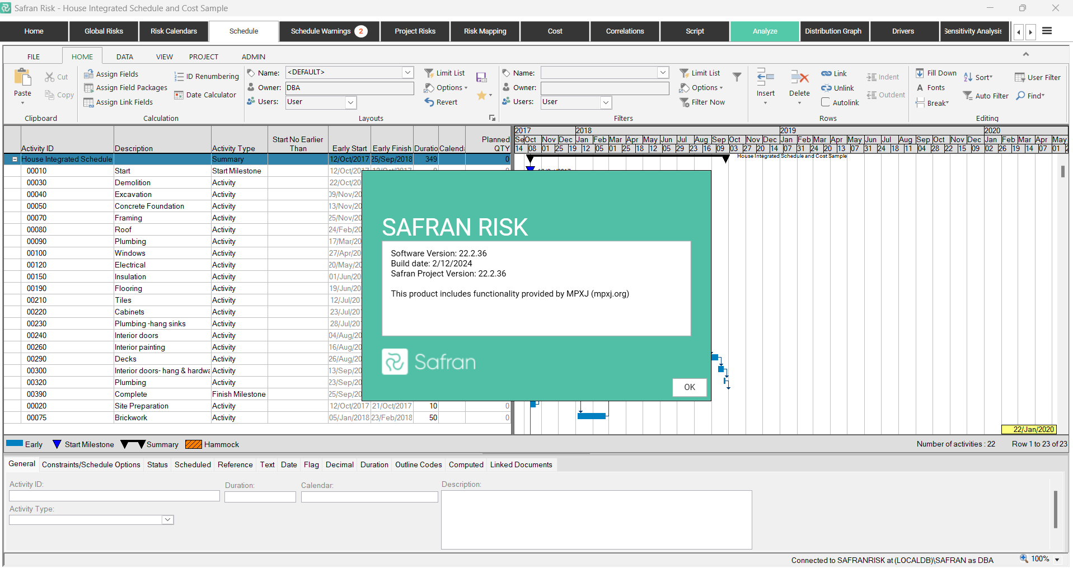Save layout with the floppy disk icon

click(x=481, y=78)
